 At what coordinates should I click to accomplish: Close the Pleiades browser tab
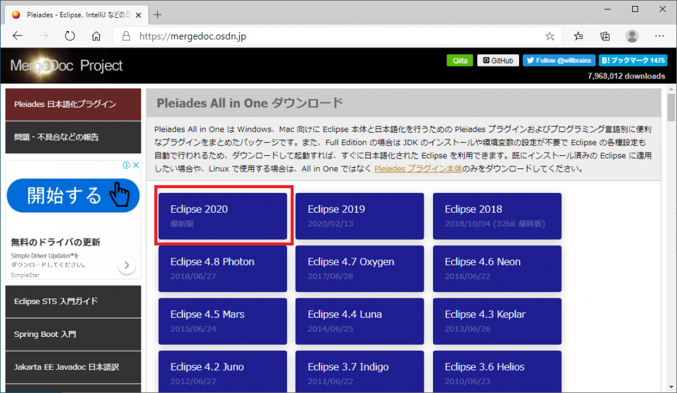tap(138, 15)
